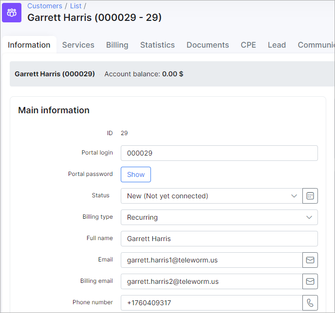Switch to the Lead tab
Image resolution: width=335 pixels, height=313 pixels.
277,45
